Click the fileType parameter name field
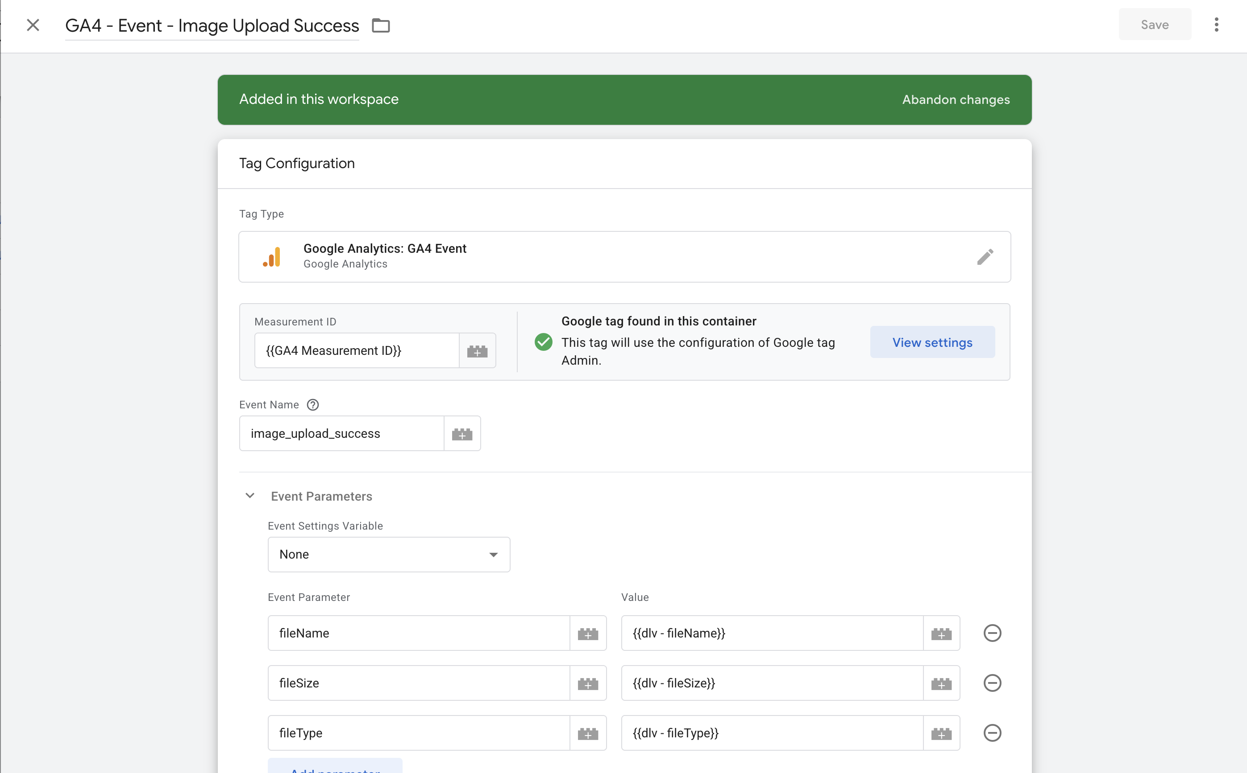The width and height of the screenshot is (1247, 773). click(419, 733)
